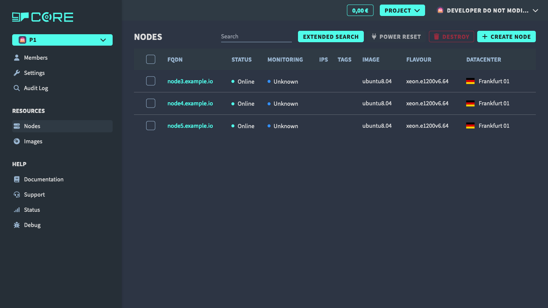
Task: Click node3 Online status dot
Action: 233,81
